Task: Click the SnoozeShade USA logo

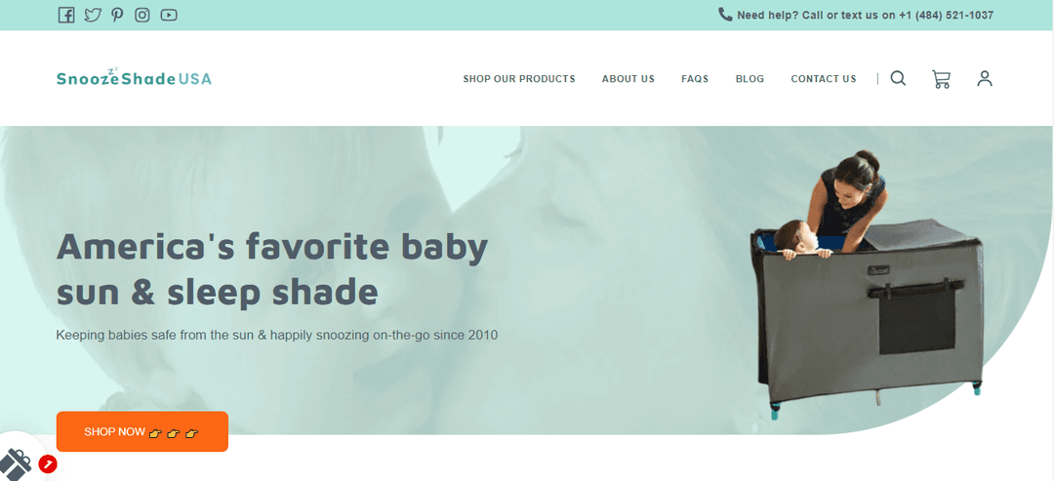Action: pos(134,78)
